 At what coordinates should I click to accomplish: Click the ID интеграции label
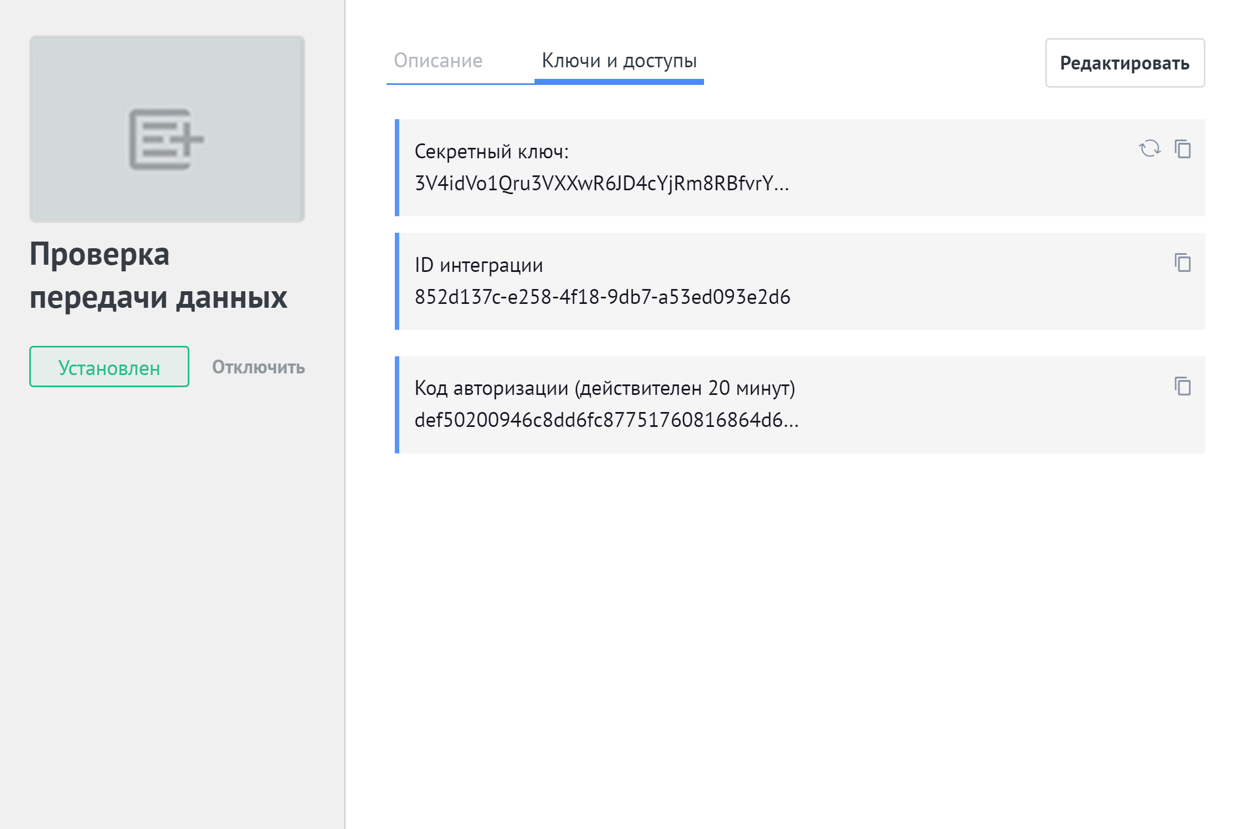[479, 265]
